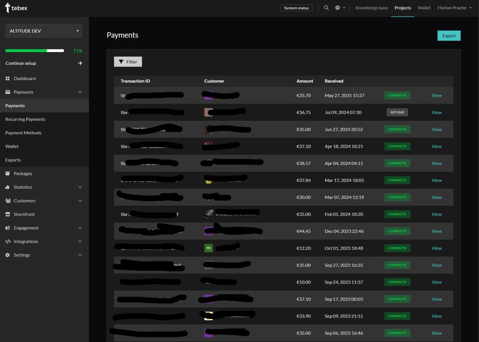Image resolution: width=479 pixels, height=342 pixels.
Task: Open the Filter button
Action: pos(128,62)
